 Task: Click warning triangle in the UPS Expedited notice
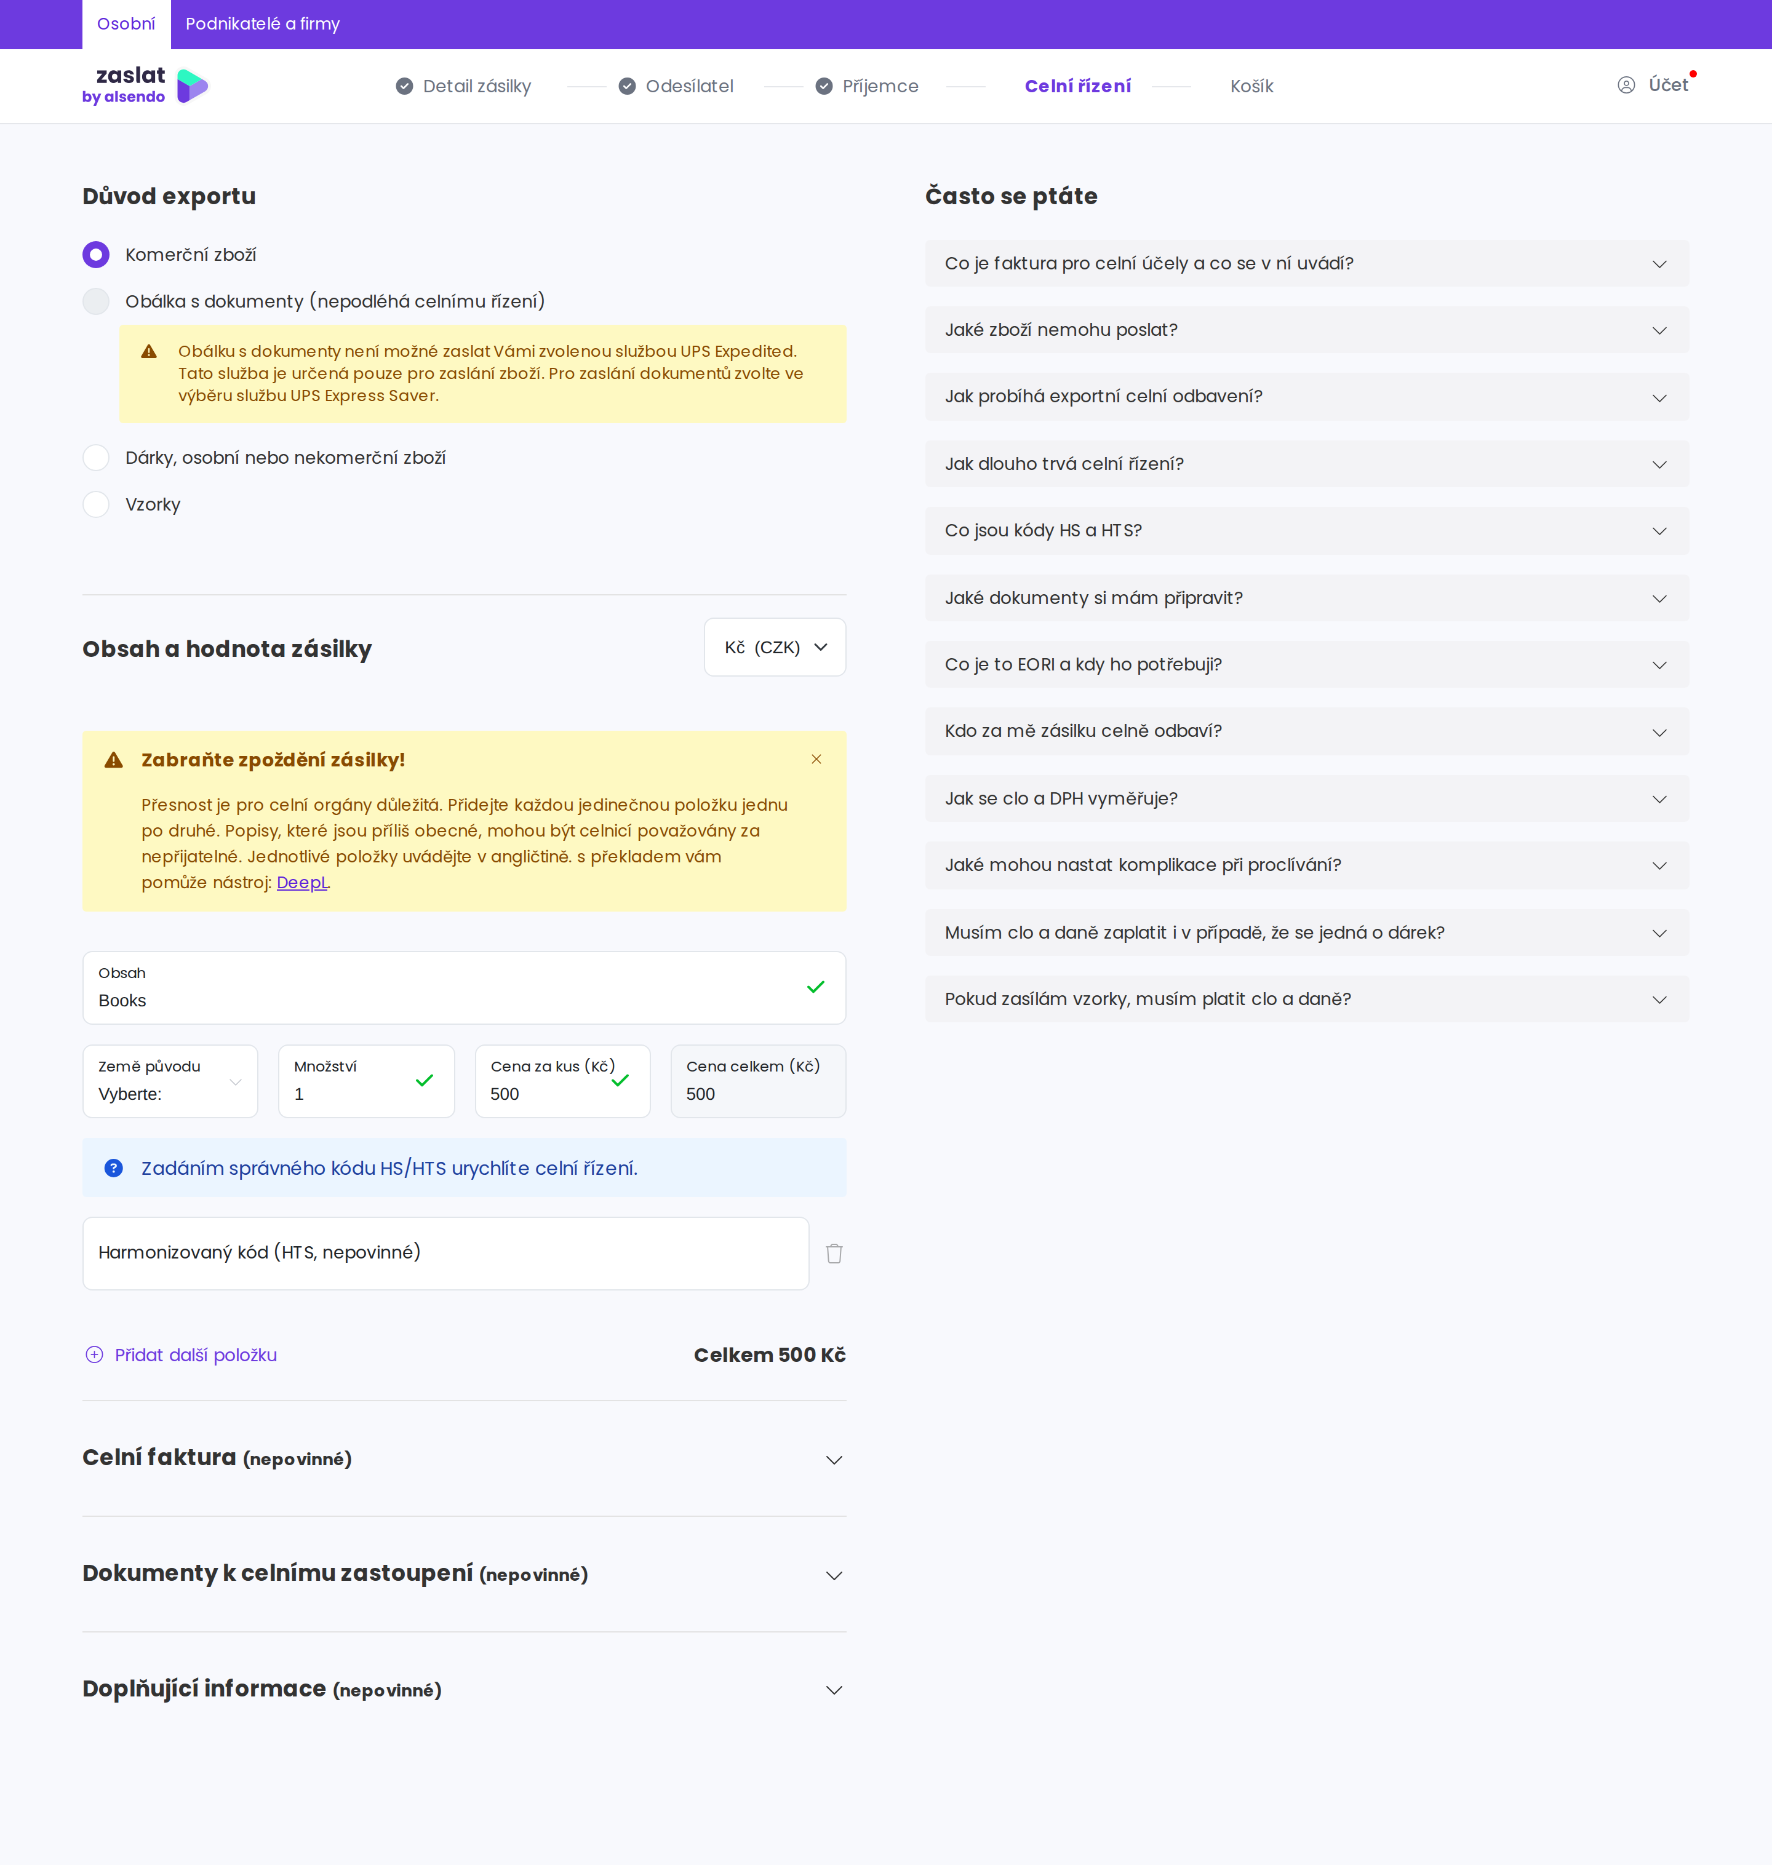coord(150,351)
